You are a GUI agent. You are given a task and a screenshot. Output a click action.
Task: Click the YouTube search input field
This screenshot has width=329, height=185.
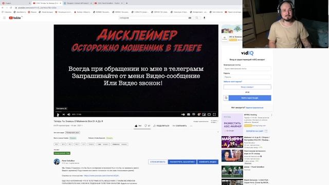pyautogui.click(x=153, y=18)
